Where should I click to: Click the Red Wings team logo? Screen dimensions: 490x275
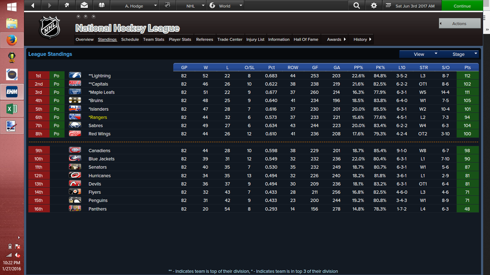tap(75, 134)
